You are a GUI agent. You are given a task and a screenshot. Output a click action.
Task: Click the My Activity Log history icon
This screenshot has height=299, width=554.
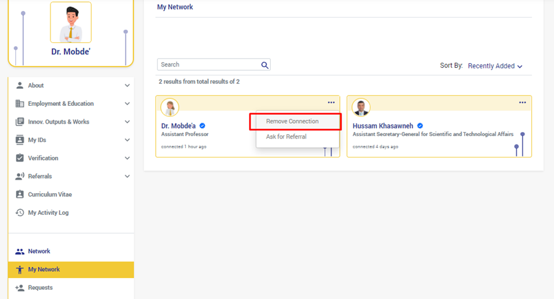coord(20,213)
